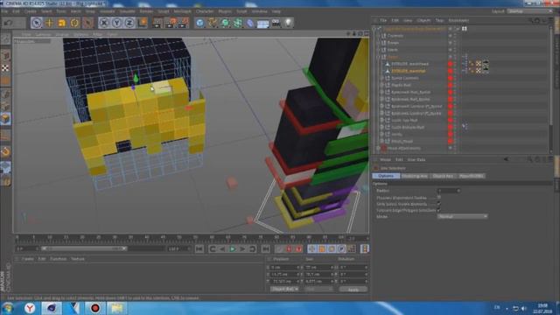560x315 pixels.
Task: Click the orange Enable Snap magnet icon
Action: pyautogui.click(x=5, y=152)
